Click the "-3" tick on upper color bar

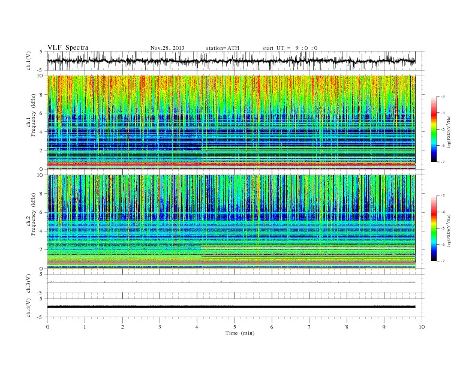click(442, 97)
